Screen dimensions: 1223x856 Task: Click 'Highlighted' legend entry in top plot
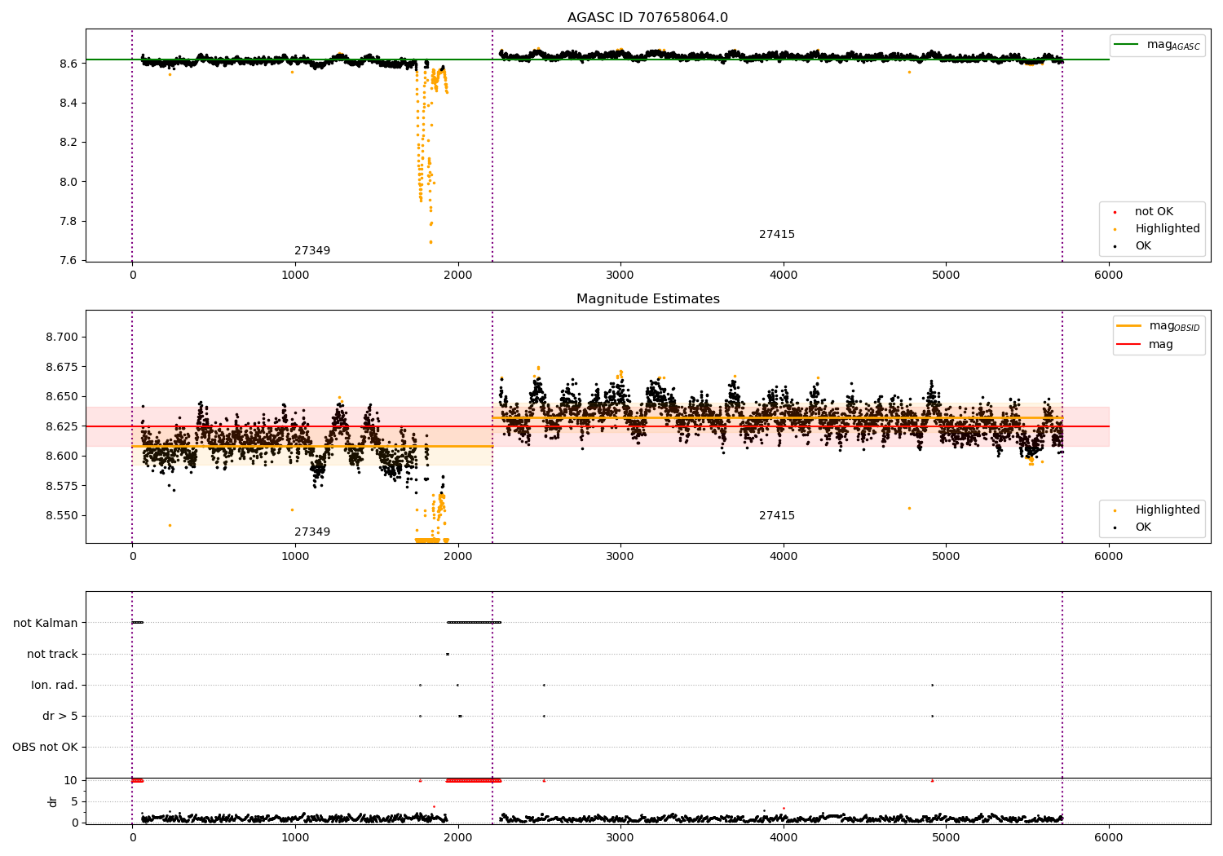[1168, 229]
